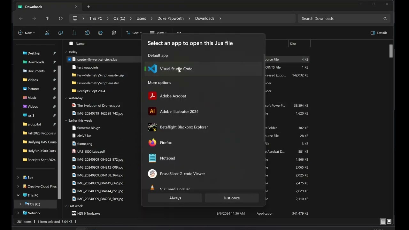Jump to This PC in the address bar
The height and width of the screenshot is (230, 409).
pos(96,19)
